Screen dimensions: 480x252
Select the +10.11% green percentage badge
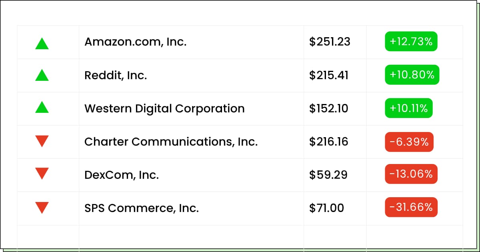409,108
